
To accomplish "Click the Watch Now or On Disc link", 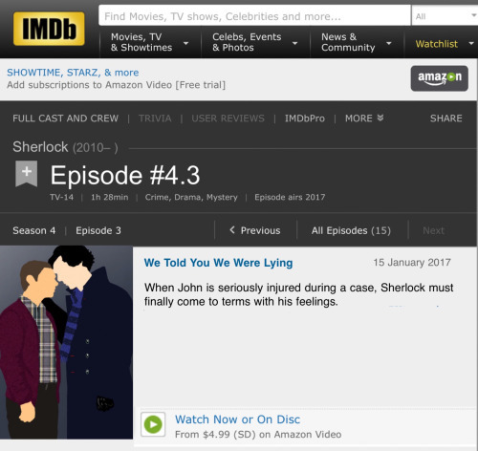I will pos(237,419).
